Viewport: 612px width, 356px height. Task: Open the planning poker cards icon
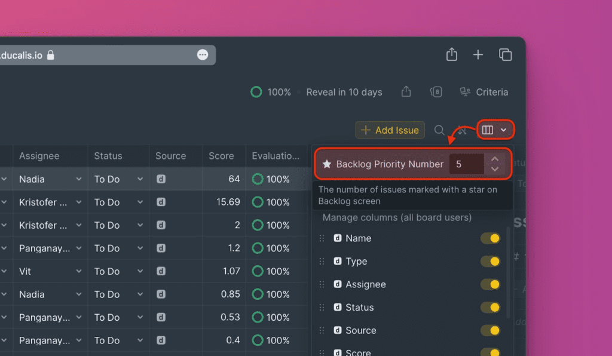point(436,92)
